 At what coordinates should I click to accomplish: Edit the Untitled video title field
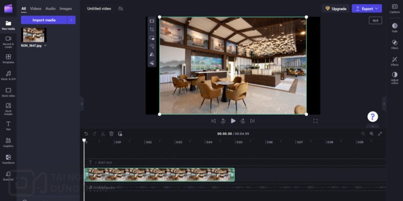tap(99, 9)
